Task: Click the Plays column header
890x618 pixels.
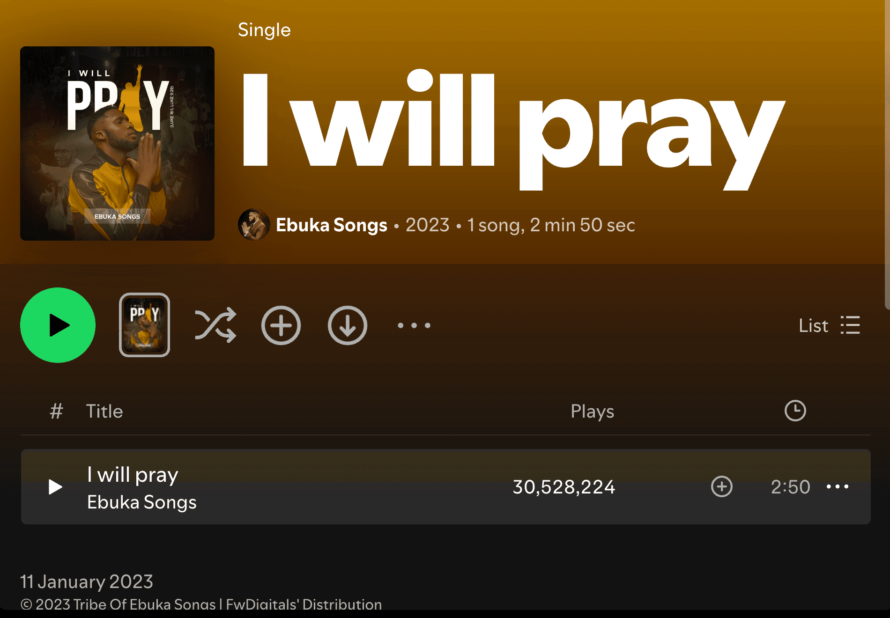Action: coord(592,411)
